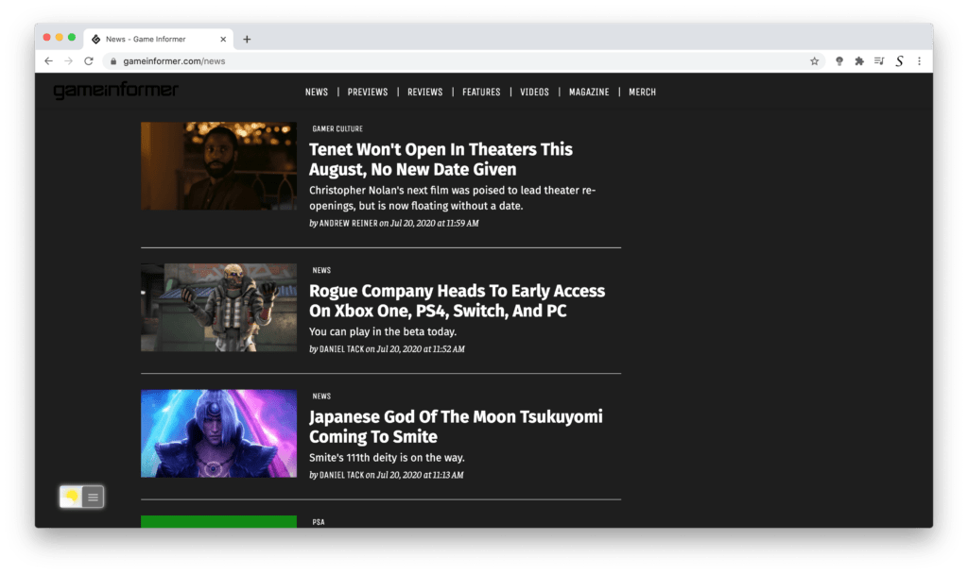Open the menu lines button beside the toggle
Viewport: 968px width, 574px height.
(94, 497)
